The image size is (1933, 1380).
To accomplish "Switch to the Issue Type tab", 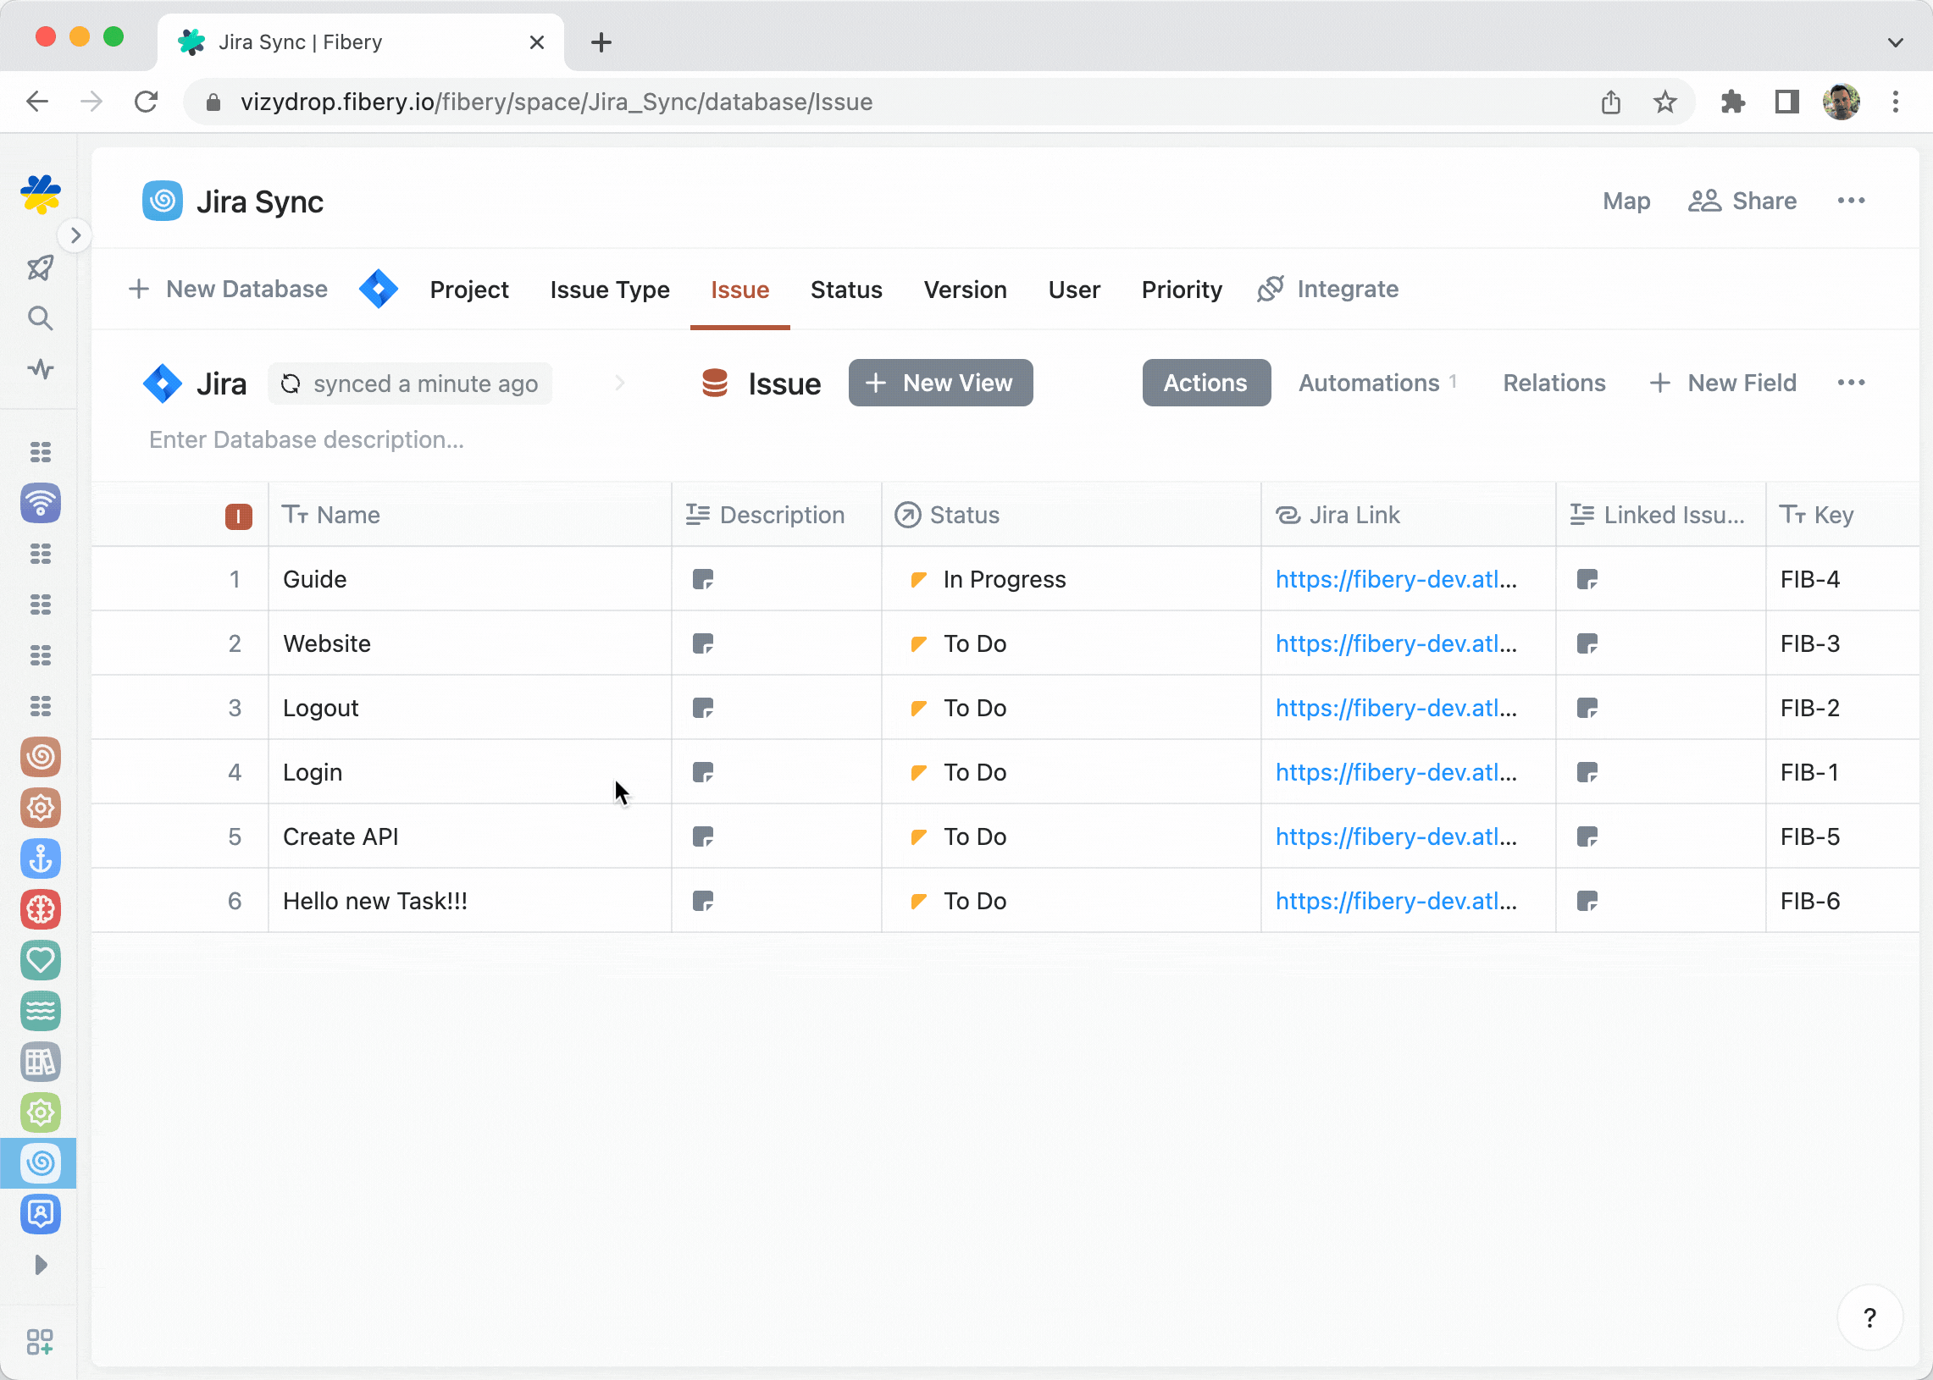I will (610, 290).
